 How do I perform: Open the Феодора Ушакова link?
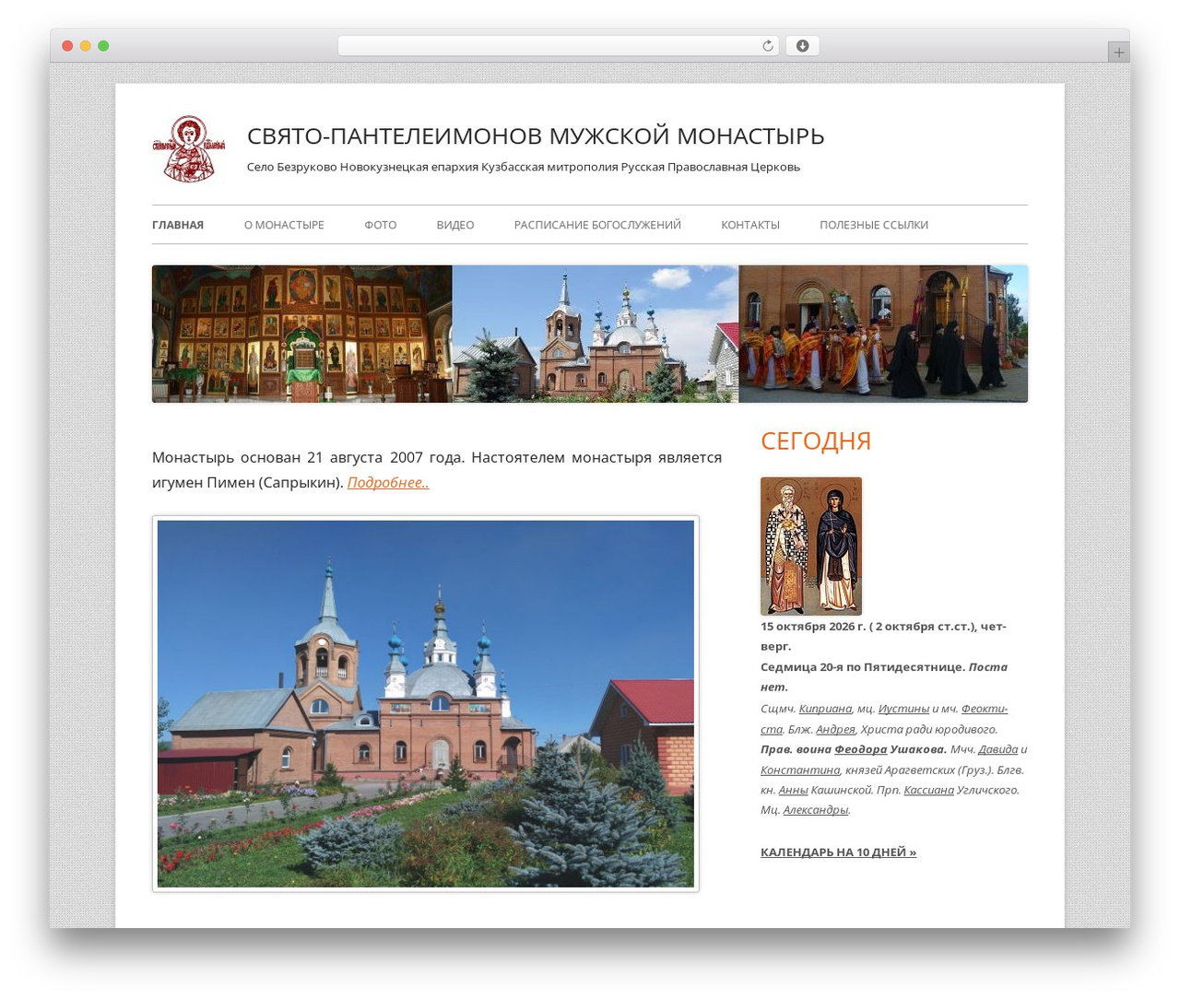coord(860,749)
